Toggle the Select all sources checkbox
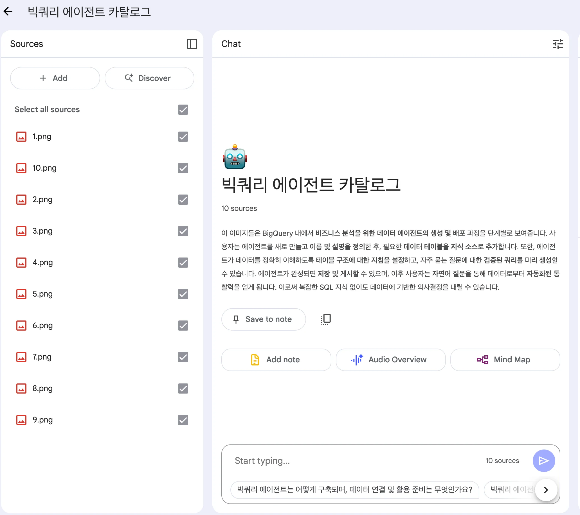This screenshot has height=515, width=580. coord(183,109)
